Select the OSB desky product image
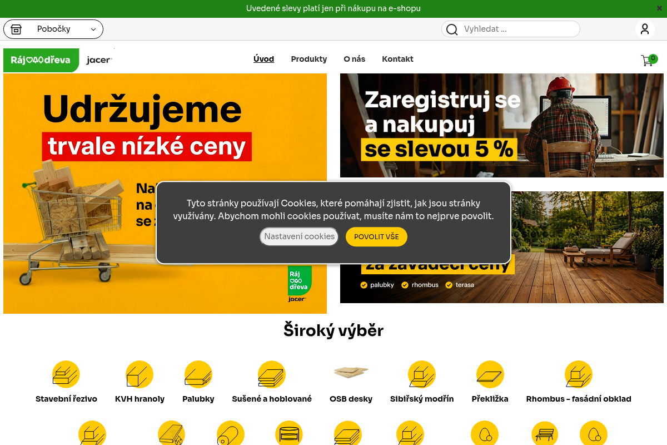Image resolution: width=667 pixels, height=445 pixels. [351, 373]
